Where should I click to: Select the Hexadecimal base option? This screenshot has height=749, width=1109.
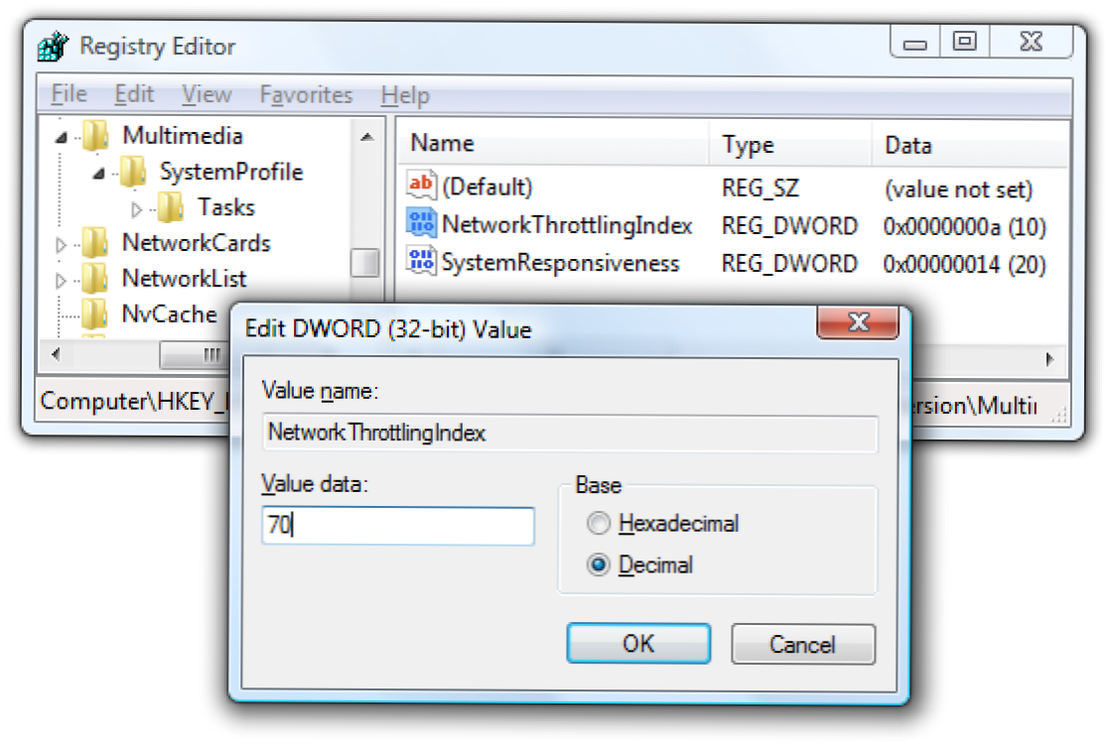600,523
